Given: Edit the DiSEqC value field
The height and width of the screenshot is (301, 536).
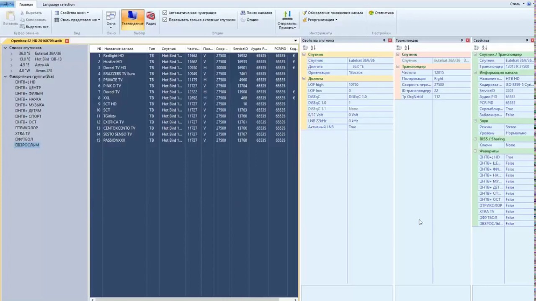Looking at the screenshot, I should point(370,97).
